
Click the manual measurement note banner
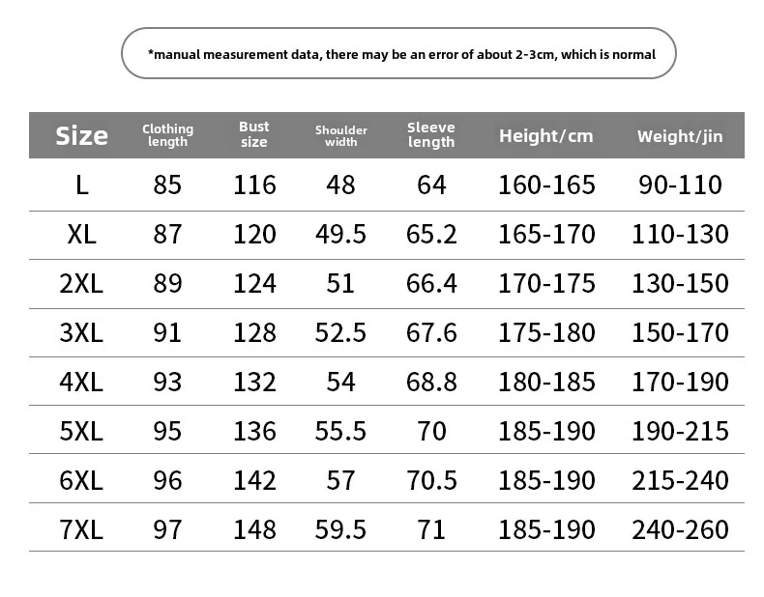coord(398,53)
